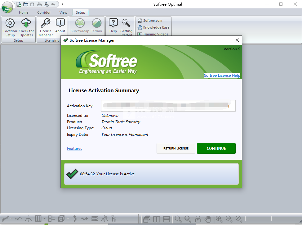Tile windows side by side icon
Image resolution: width=302 pixels, height=225 pixels.
(x=157, y=219)
